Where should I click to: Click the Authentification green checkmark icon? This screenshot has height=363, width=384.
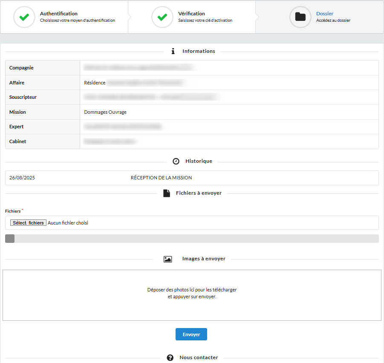coord(24,17)
